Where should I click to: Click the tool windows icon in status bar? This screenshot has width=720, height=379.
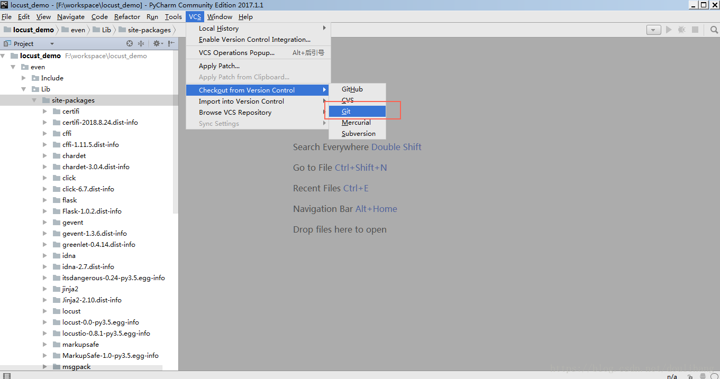[x=6, y=376]
